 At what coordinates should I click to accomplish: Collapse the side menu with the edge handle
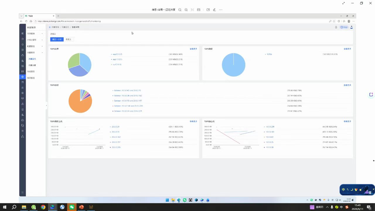pyautogui.click(x=46, y=105)
